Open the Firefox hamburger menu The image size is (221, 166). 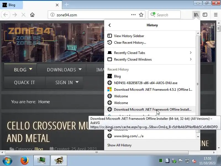point(216,15)
